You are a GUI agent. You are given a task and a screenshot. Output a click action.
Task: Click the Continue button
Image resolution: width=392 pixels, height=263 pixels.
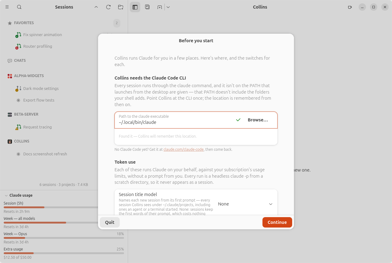pos(277,222)
